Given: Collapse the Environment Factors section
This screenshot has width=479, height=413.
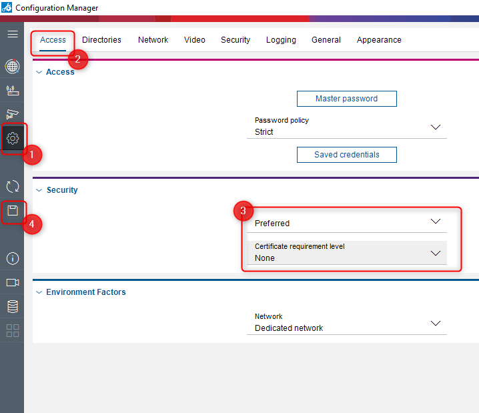Looking at the screenshot, I should click(39, 292).
